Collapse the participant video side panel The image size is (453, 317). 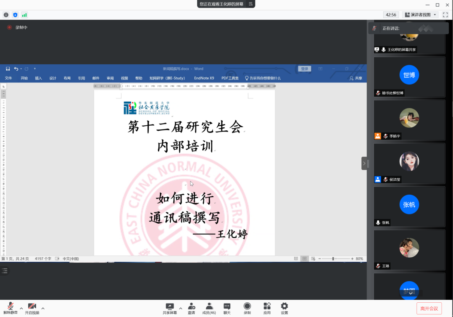[364, 163]
